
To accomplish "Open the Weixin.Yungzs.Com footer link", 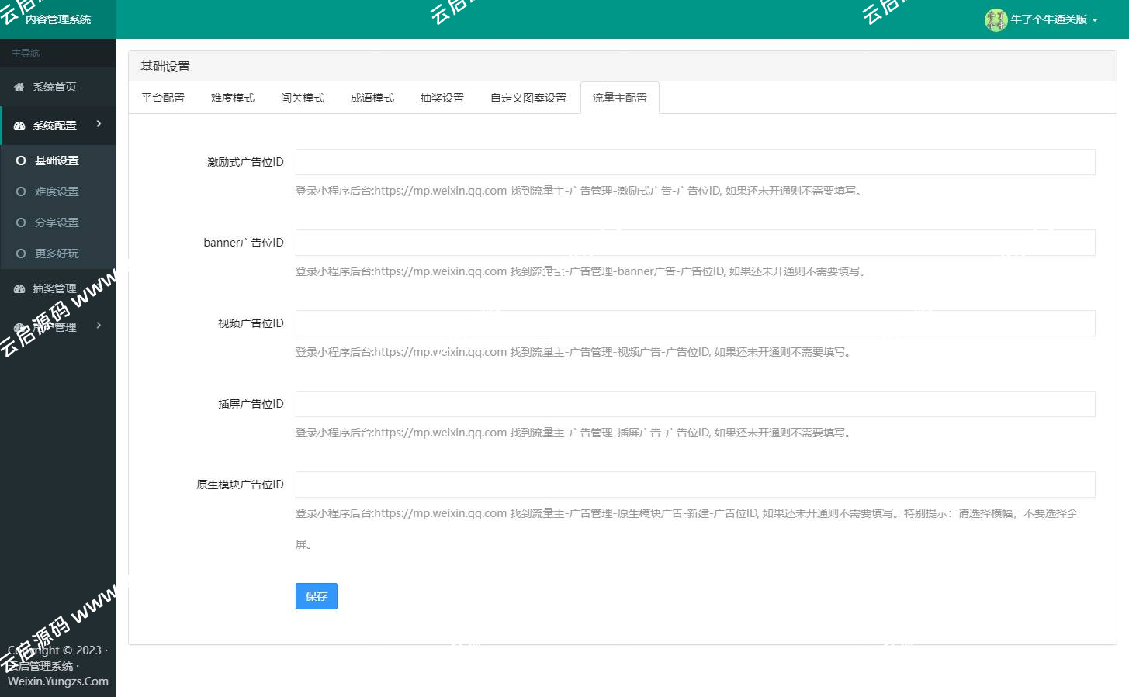I will click(x=58, y=681).
